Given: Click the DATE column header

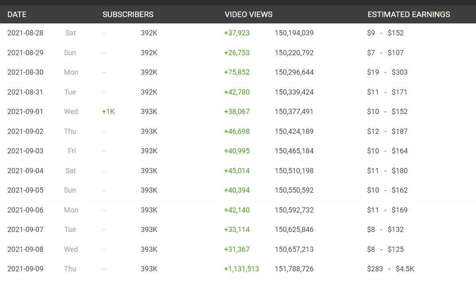Looking at the screenshot, I should [x=17, y=15].
